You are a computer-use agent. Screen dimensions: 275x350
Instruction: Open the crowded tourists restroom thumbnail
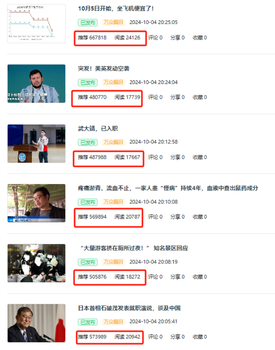tap(37, 263)
